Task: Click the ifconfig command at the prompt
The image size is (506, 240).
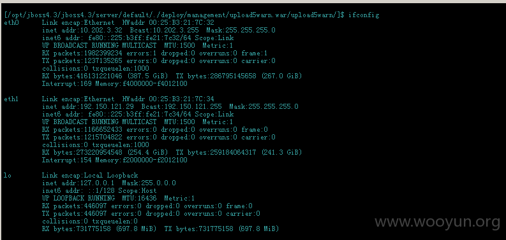Action: pyautogui.click(x=364, y=15)
